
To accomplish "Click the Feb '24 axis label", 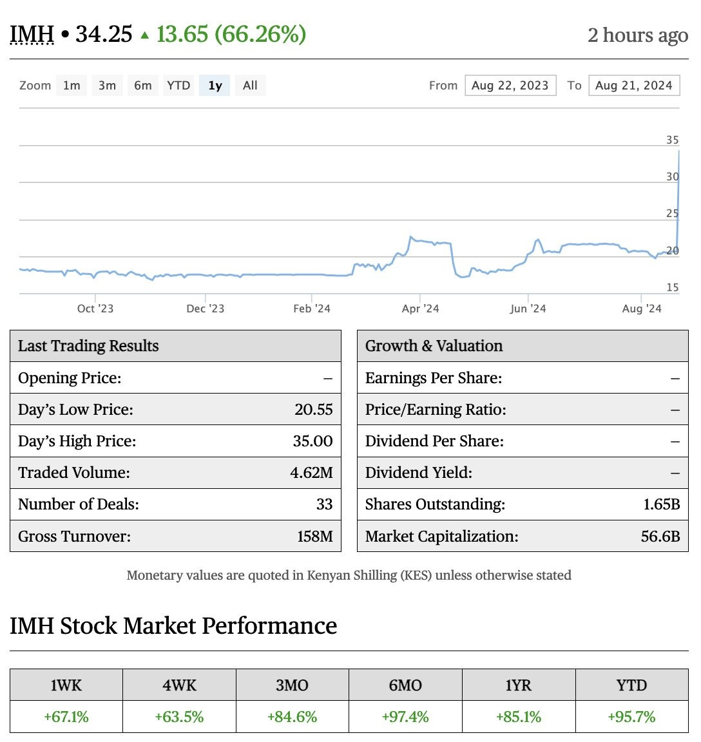I will coord(312,309).
